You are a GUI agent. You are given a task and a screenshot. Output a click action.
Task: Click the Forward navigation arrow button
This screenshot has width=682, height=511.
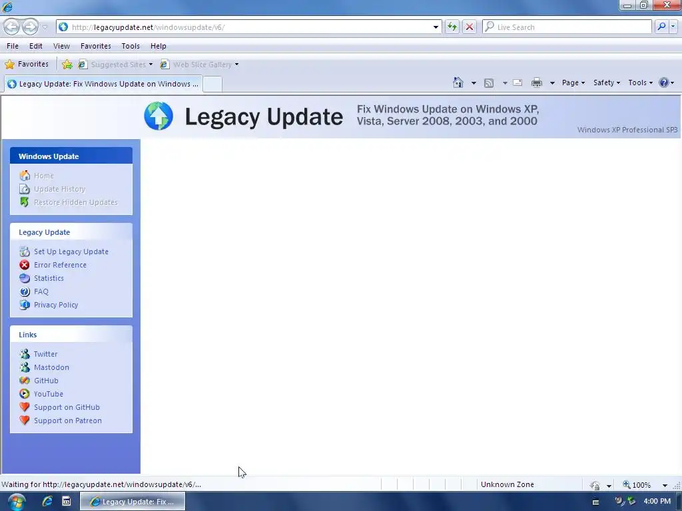pos(30,27)
